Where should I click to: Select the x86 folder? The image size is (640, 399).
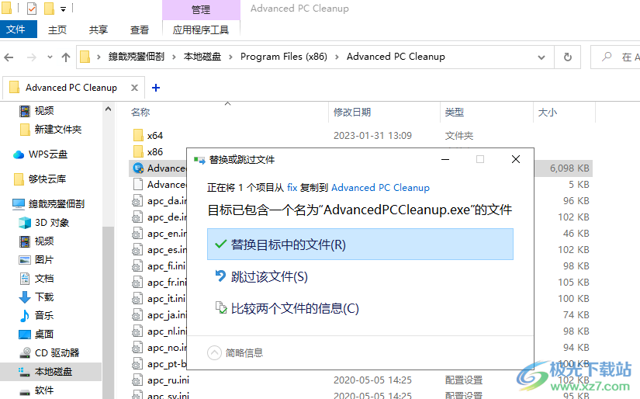[x=155, y=152]
